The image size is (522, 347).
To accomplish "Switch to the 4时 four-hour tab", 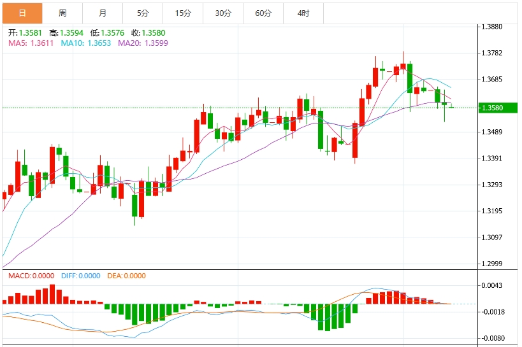I will [303, 13].
